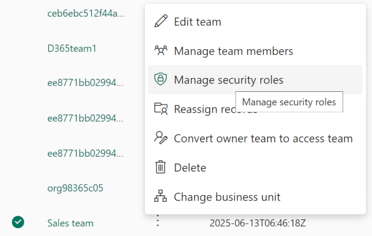372x236 pixels.
Task: Click the trash can icon beside Delete
Action: click(x=160, y=167)
